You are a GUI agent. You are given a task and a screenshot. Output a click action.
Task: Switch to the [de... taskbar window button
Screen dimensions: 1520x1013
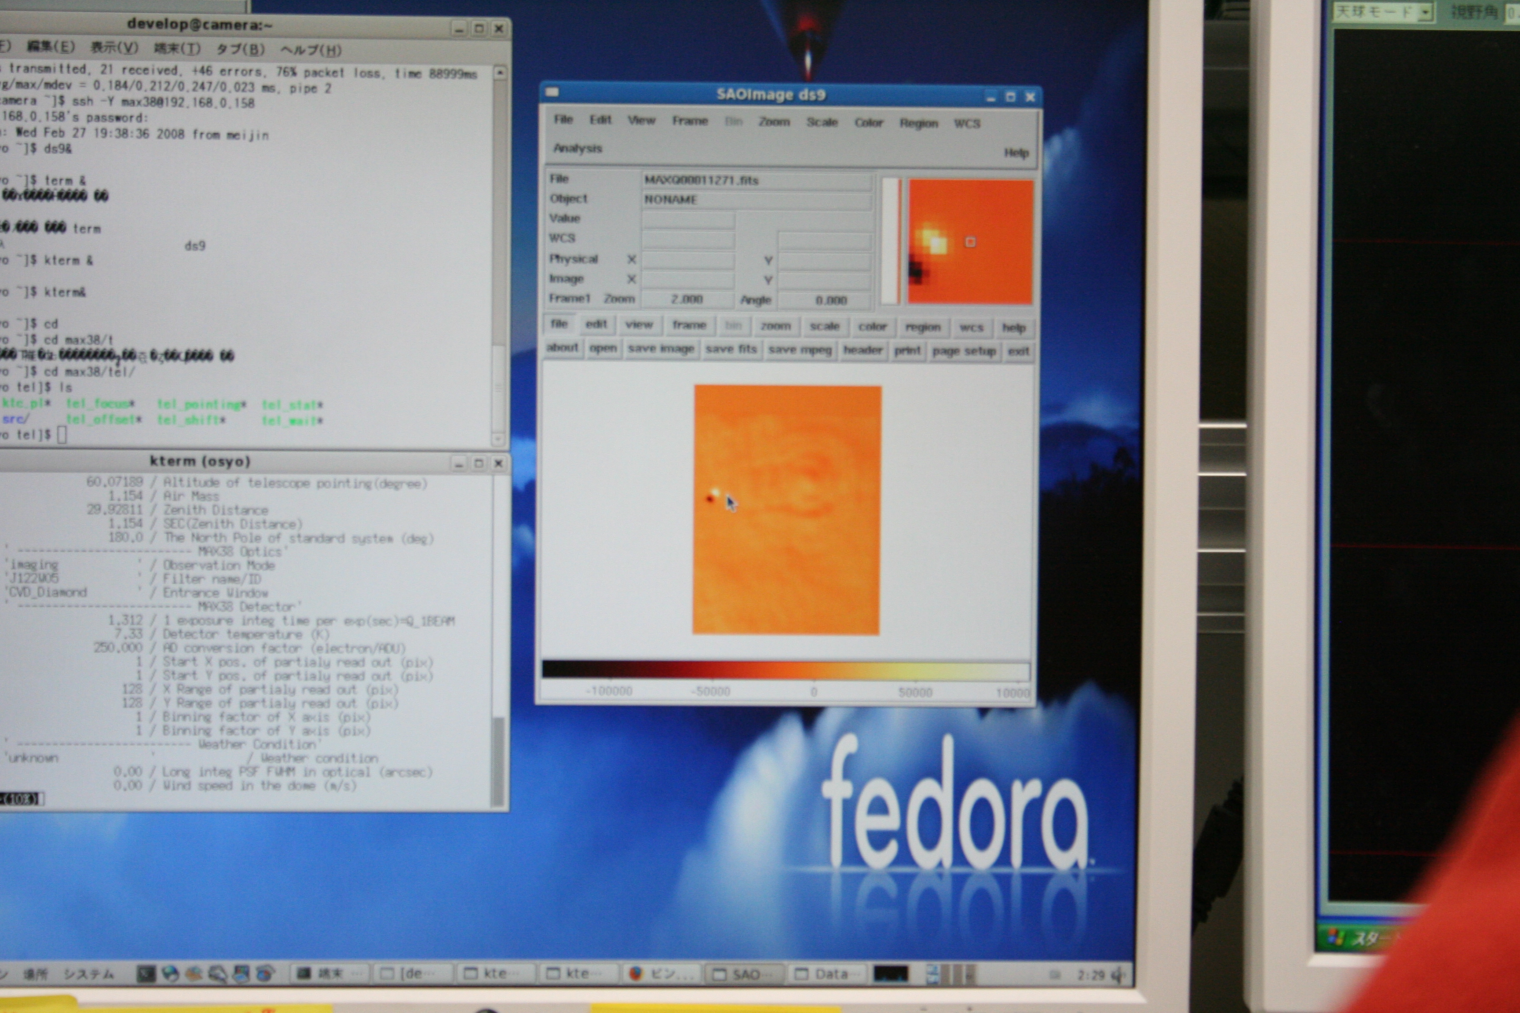(x=413, y=973)
